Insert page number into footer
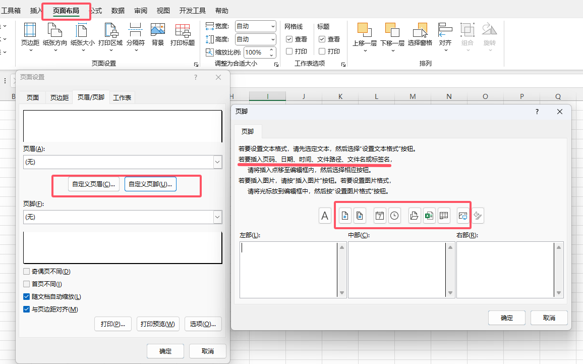The width and height of the screenshot is (583, 364). 345,216
